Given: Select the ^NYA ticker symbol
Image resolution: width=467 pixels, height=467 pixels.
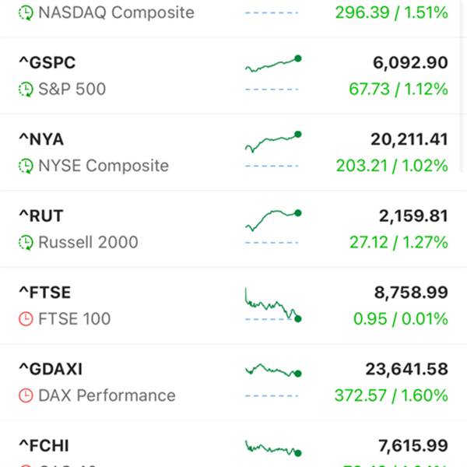Looking at the screenshot, I should pyautogui.click(x=41, y=139).
